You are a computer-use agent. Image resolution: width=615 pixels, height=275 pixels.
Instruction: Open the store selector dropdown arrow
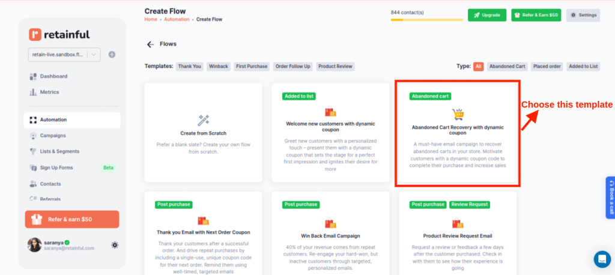pyautogui.click(x=94, y=55)
